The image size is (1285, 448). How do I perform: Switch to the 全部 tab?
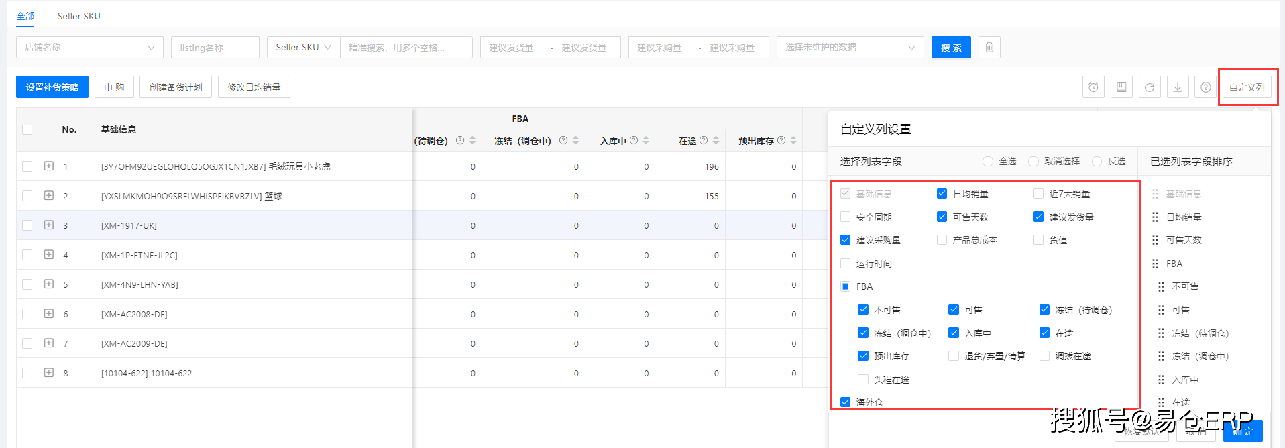[25, 16]
